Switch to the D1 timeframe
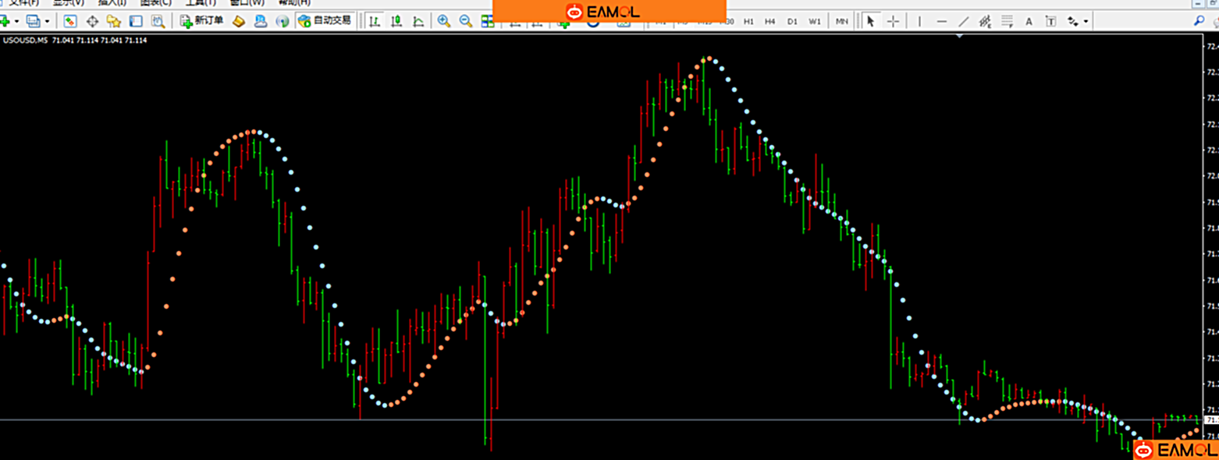This screenshot has height=460, width=1219. (792, 22)
